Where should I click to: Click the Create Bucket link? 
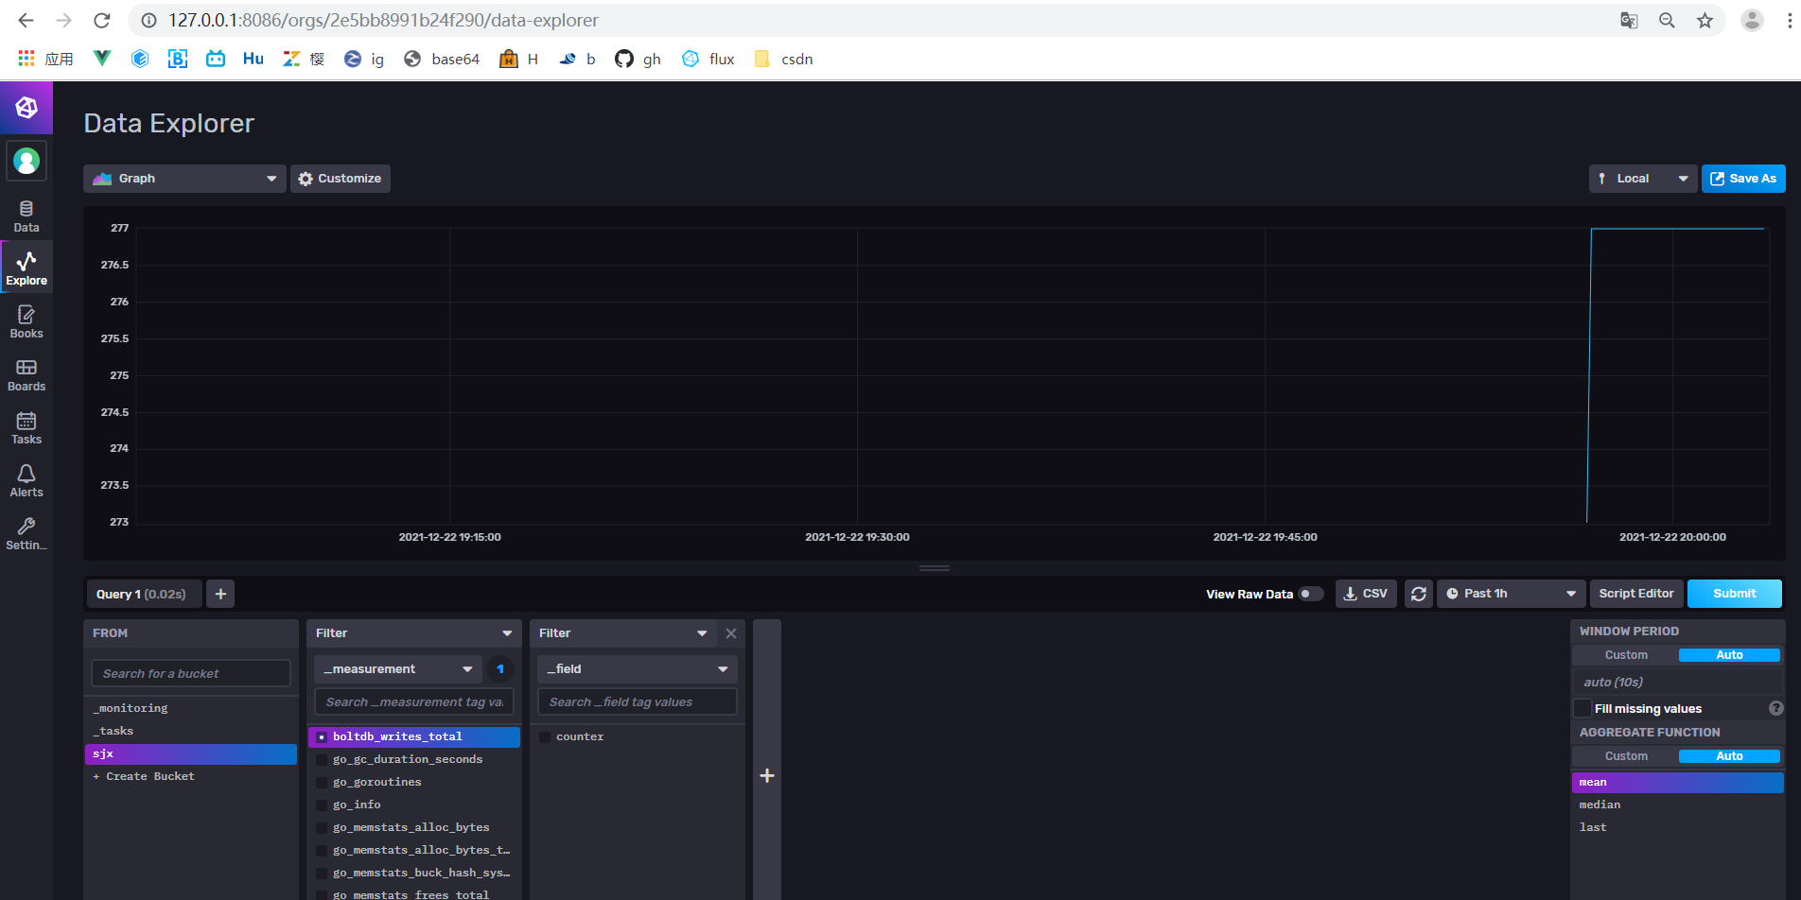144,776
